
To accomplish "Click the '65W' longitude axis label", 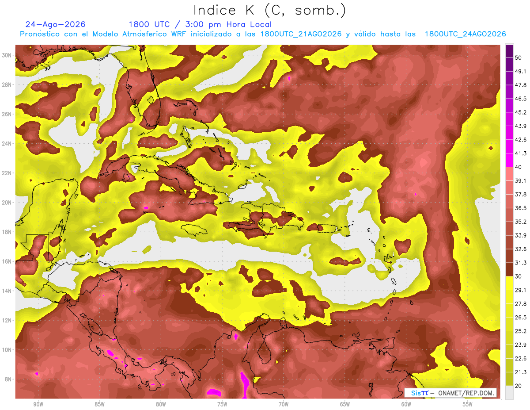I will (345, 404).
